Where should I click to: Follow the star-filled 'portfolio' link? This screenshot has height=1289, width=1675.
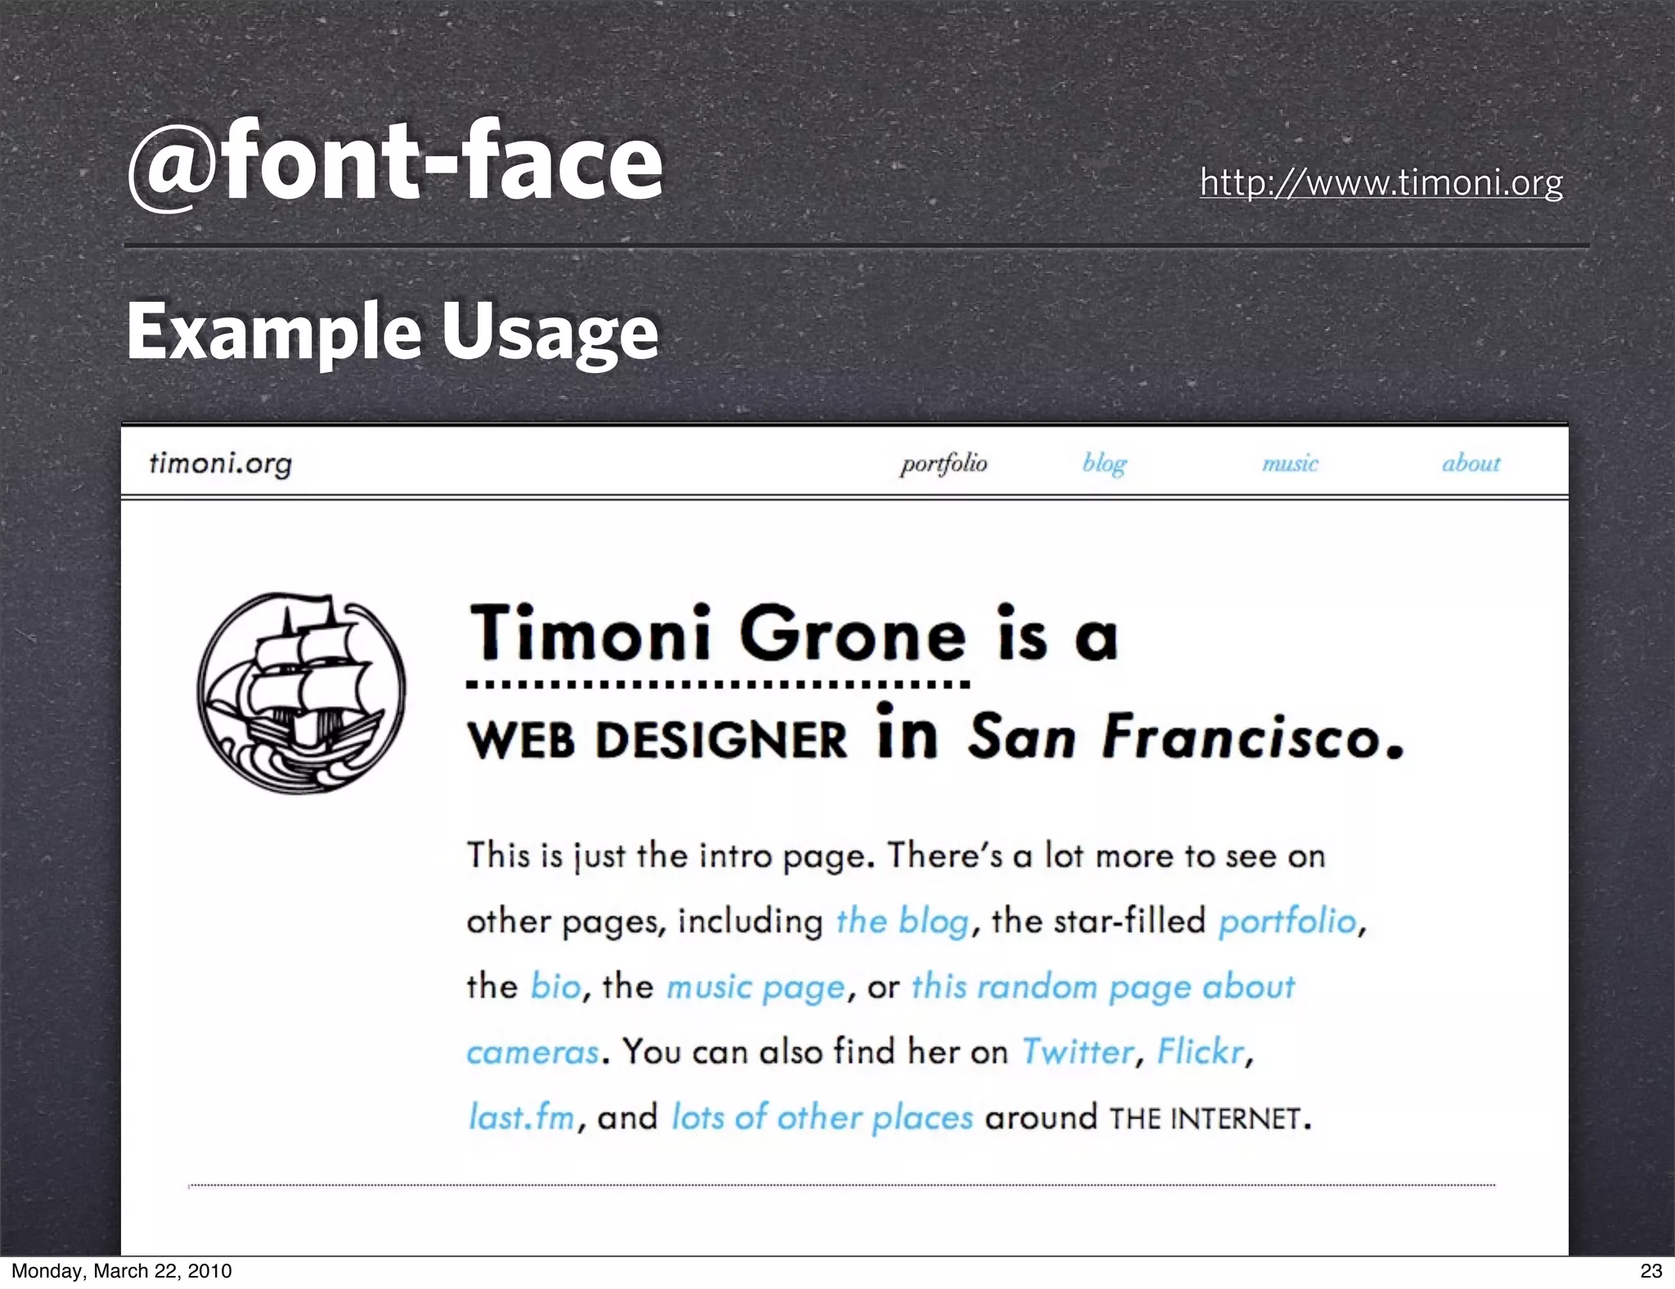click(1287, 922)
